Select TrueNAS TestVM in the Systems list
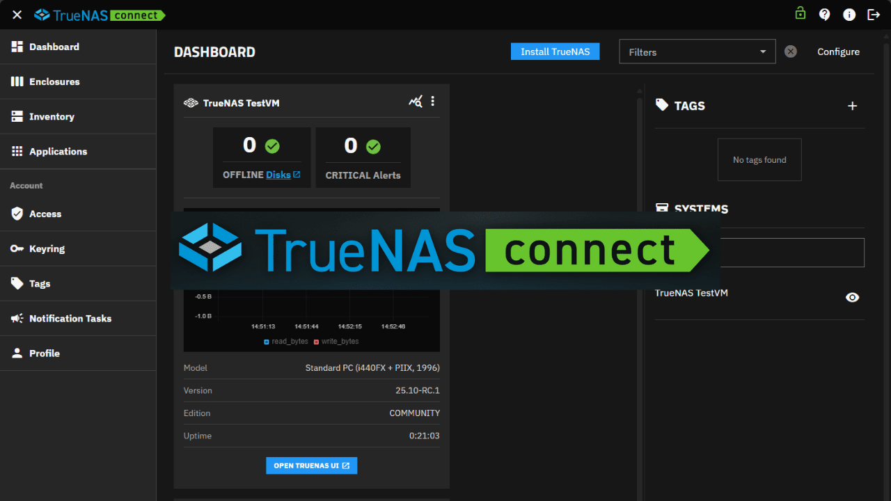The height and width of the screenshot is (501, 891). [691, 293]
